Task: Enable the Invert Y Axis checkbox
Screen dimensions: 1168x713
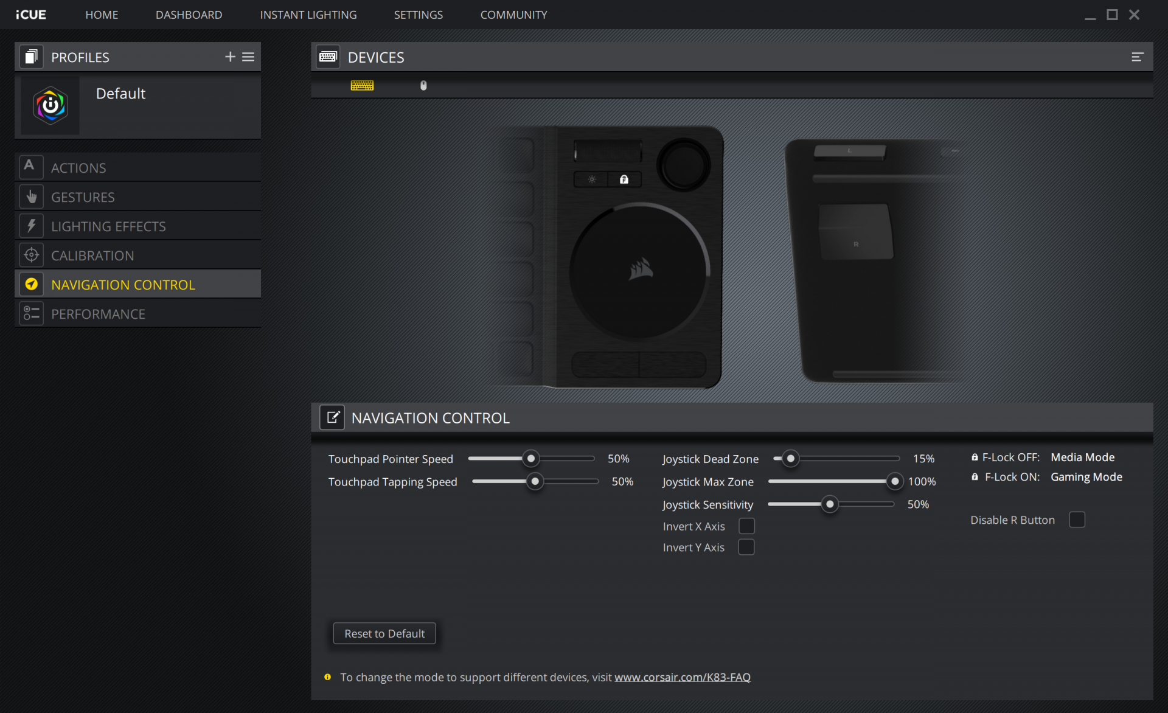Action: (746, 548)
